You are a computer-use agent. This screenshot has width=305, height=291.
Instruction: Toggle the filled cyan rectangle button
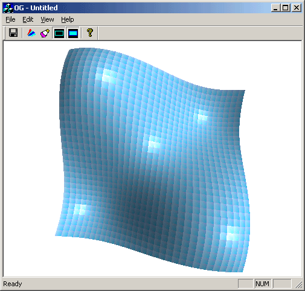point(73,33)
